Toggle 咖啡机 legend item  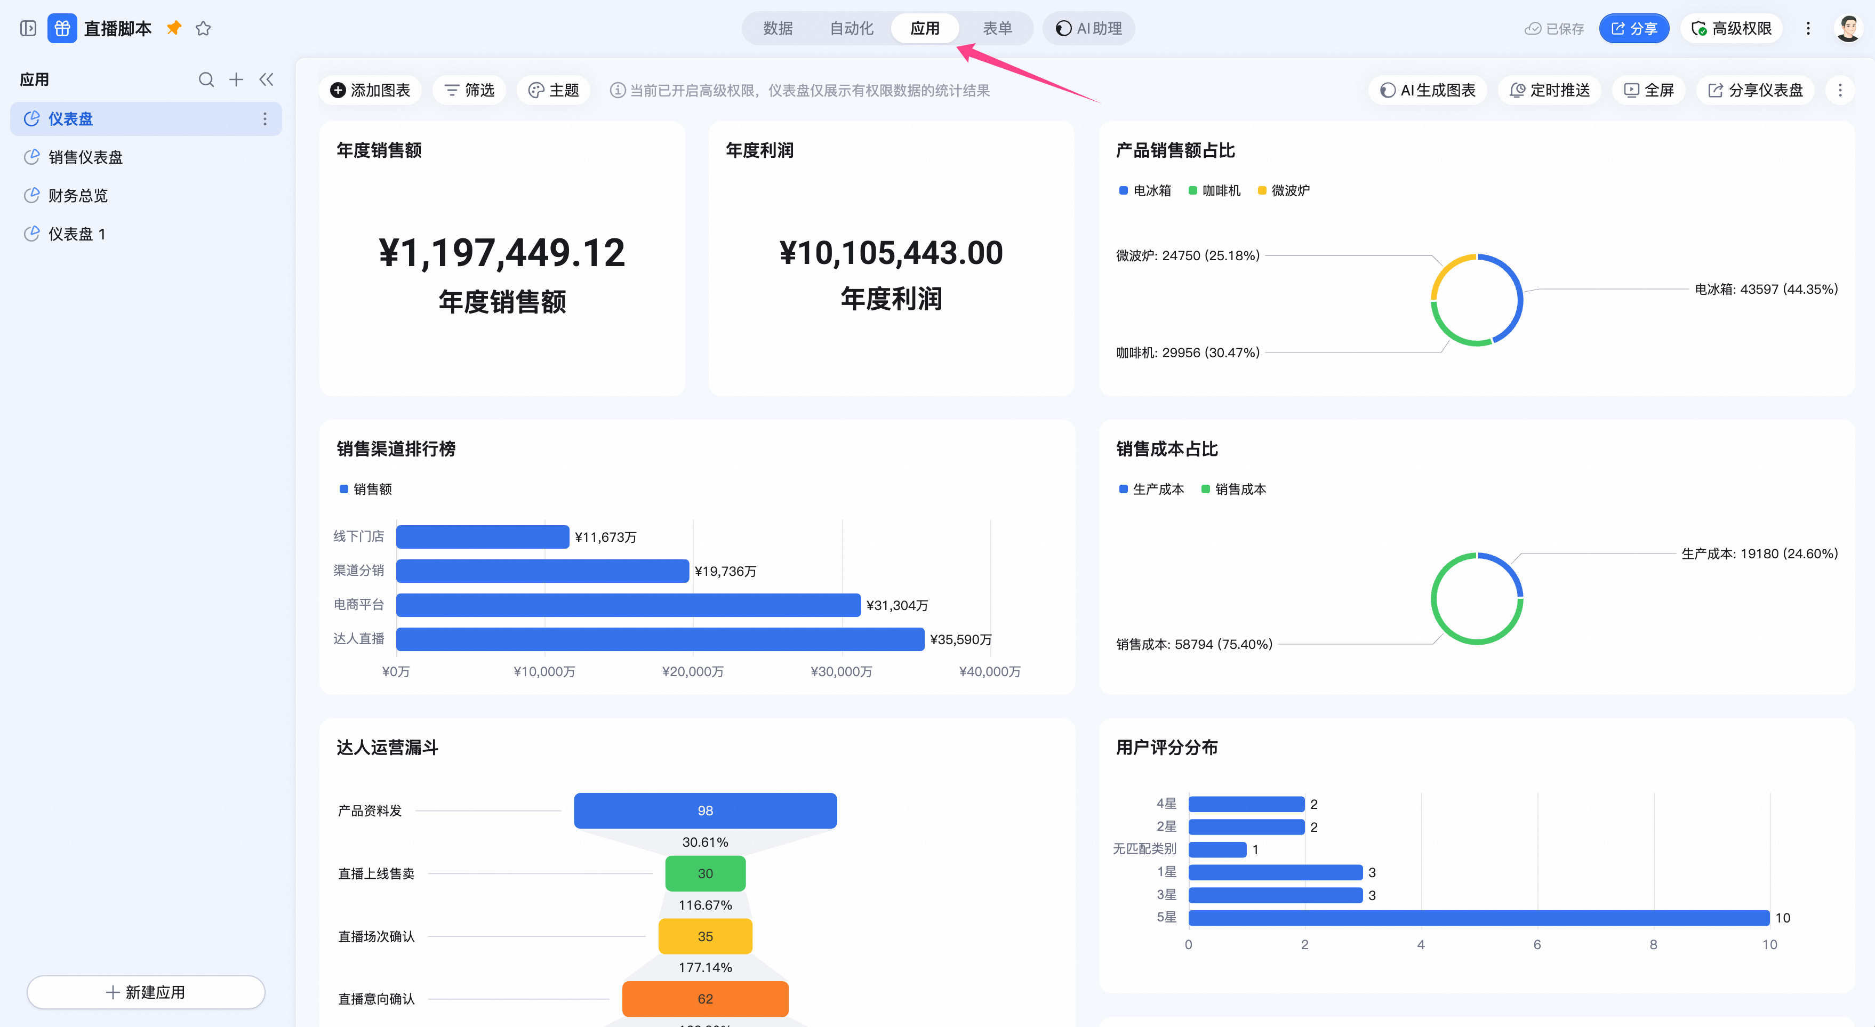pyautogui.click(x=1214, y=191)
